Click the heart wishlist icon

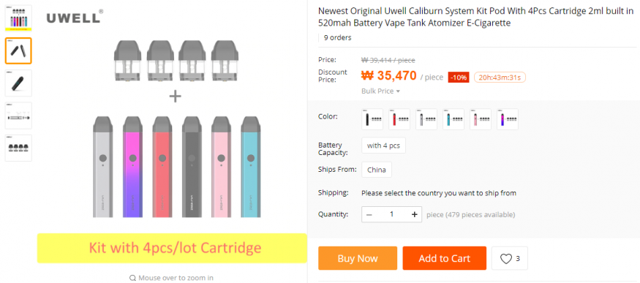(505, 259)
